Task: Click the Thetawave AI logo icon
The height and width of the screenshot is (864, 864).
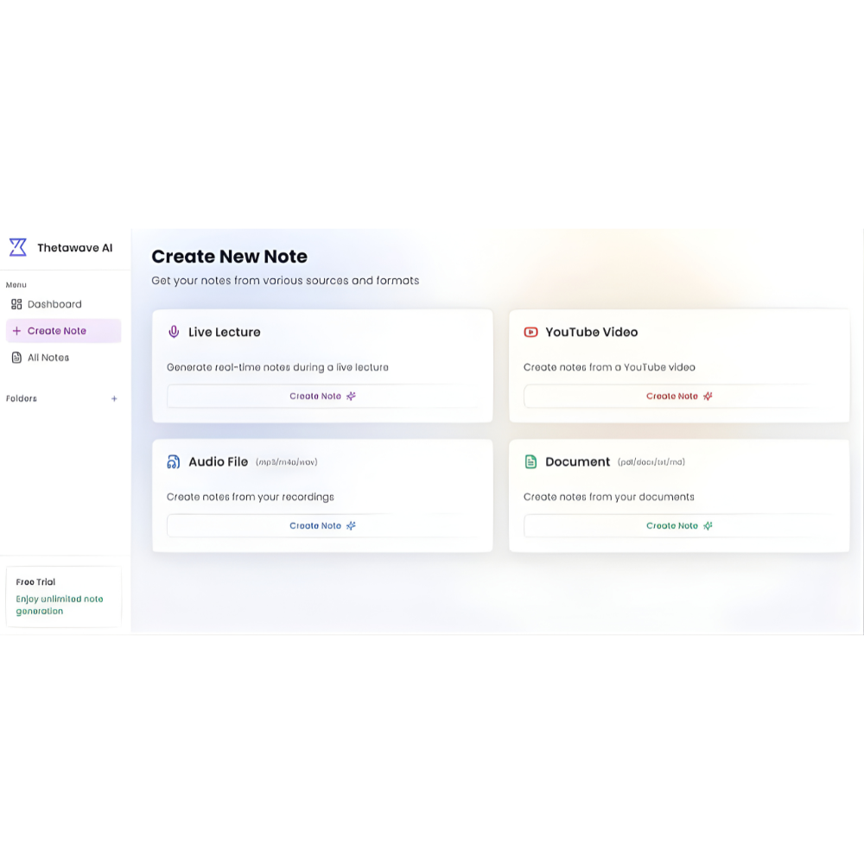Action: [17, 247]
